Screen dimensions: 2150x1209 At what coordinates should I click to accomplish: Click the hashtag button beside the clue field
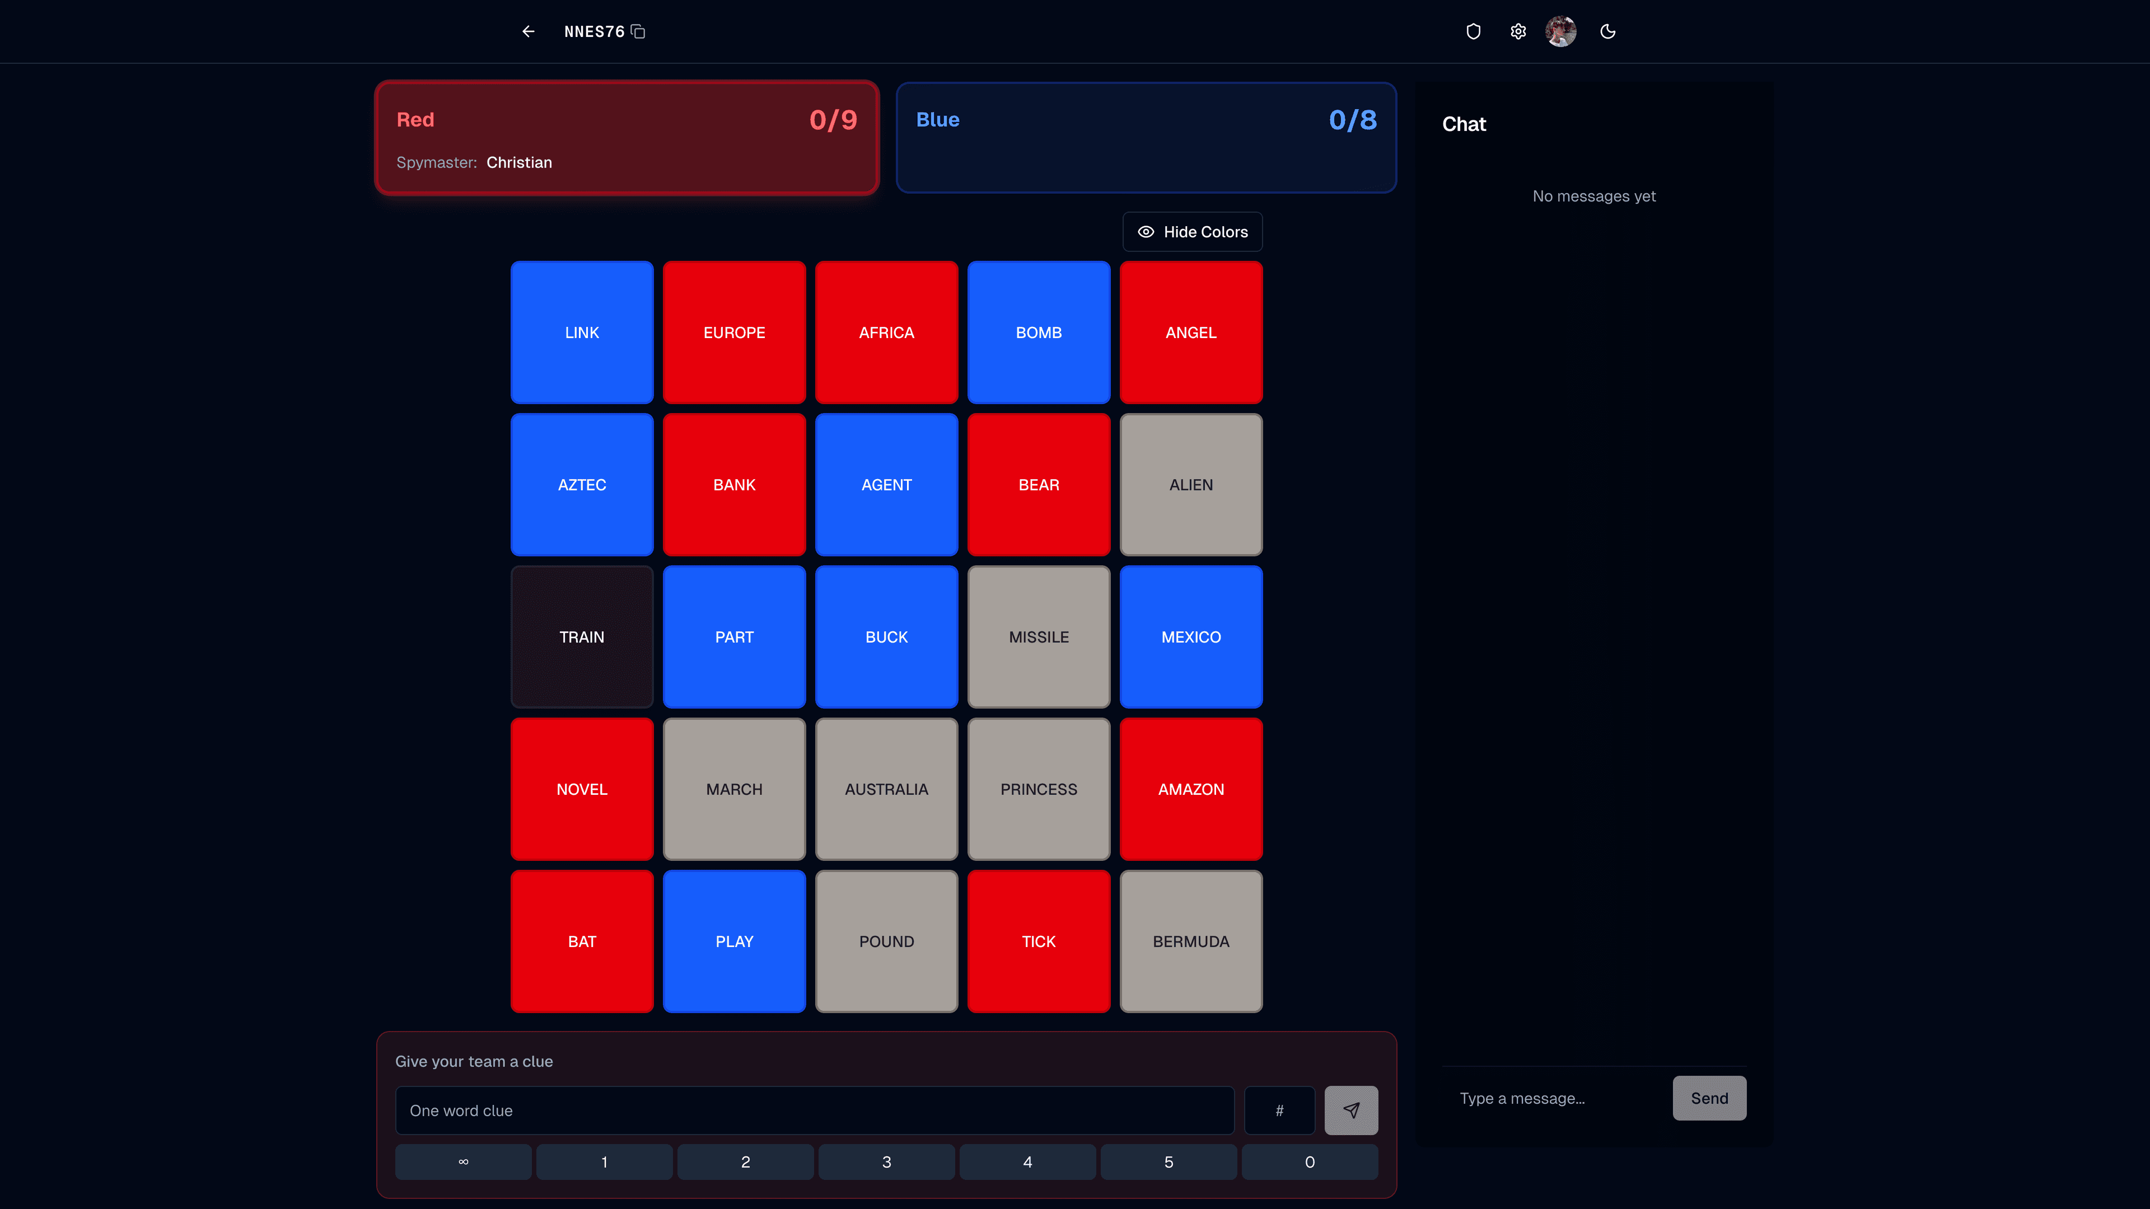coord(1279,1110)
